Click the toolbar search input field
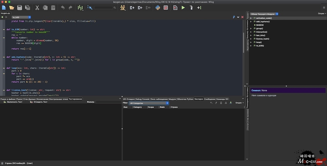Image resolution: width=327 pixels, height=166 pixels. click(x=103, y=8)
